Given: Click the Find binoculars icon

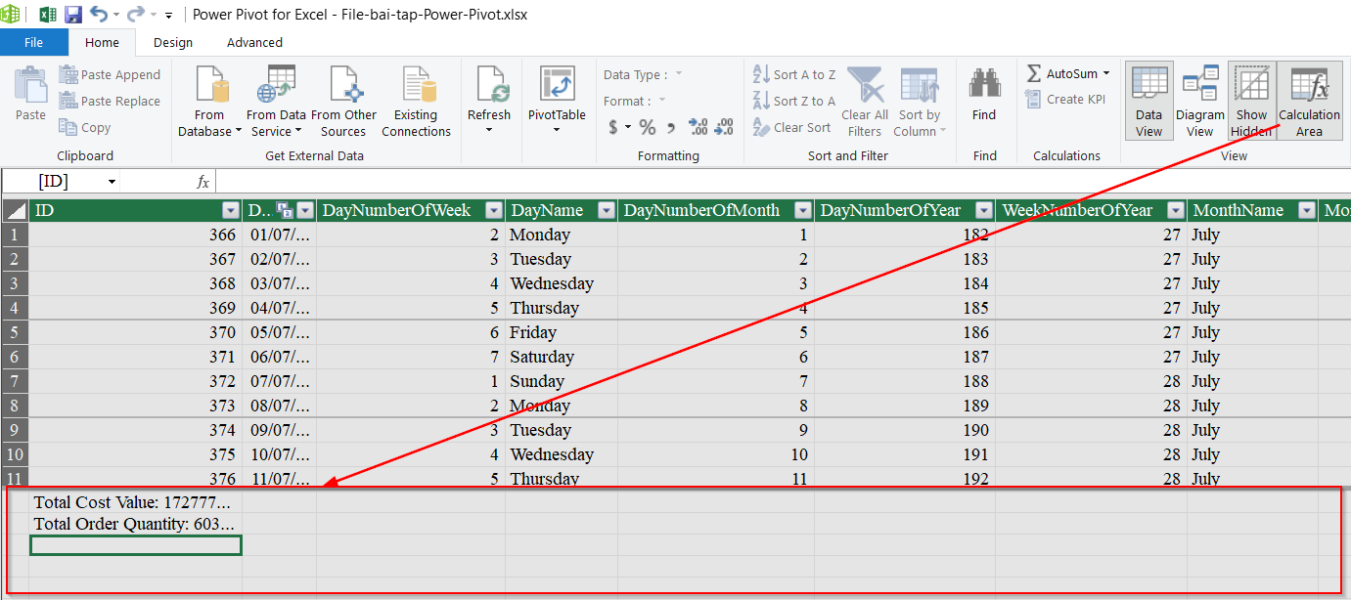Looking at the screenshot, I should [984, 86].
